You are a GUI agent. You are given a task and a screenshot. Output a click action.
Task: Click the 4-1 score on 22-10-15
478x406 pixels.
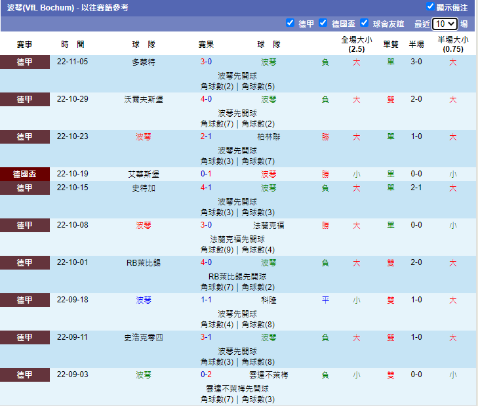tap(206, 188)
